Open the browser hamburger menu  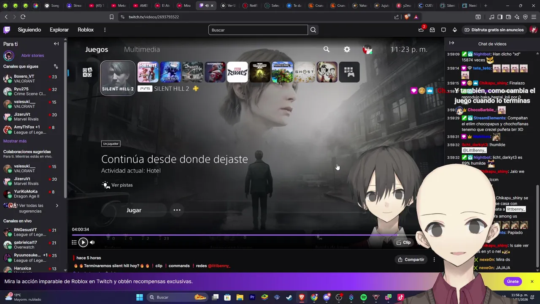pos(534,17)
